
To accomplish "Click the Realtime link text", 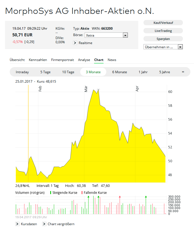I will (x=85, y=43).
